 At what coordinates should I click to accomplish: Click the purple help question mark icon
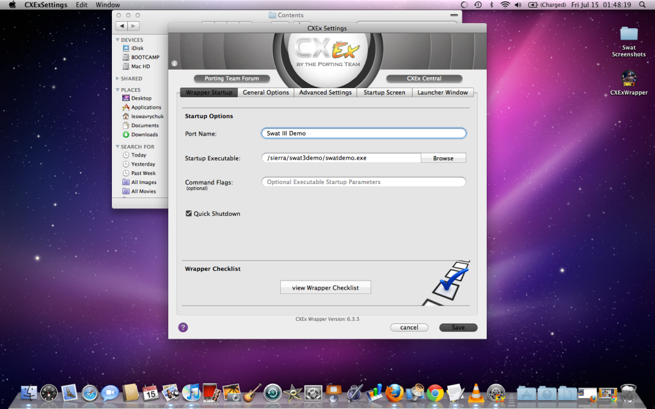[183, 327]
